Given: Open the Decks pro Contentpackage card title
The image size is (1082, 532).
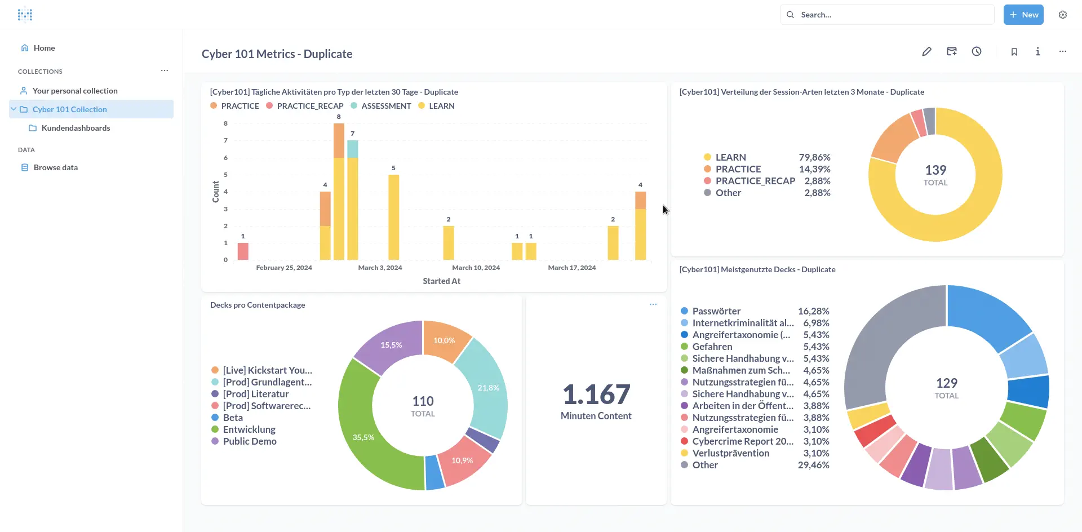Looking at the screenshot, I should tap(258, 305).
